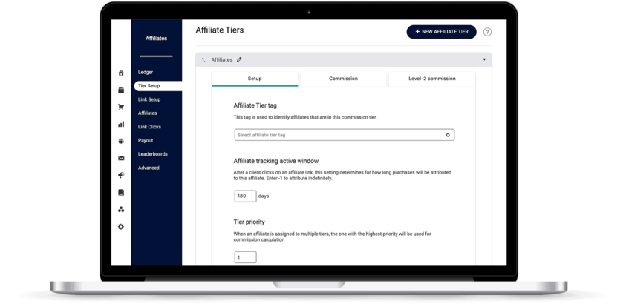Open the megaphone marketing icon
This screenshot has width=623, height=304.
point(121,175)
